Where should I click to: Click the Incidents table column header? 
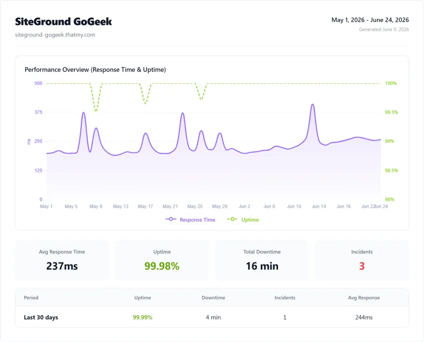point(285,297)
